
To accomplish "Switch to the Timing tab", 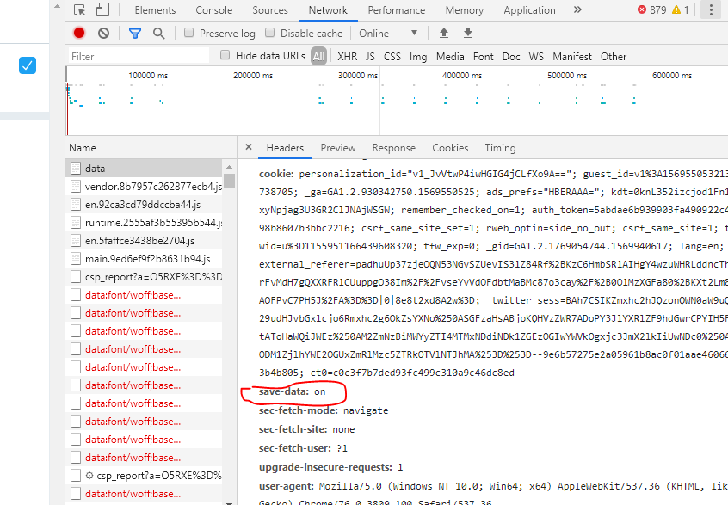I will coord(500,147).
